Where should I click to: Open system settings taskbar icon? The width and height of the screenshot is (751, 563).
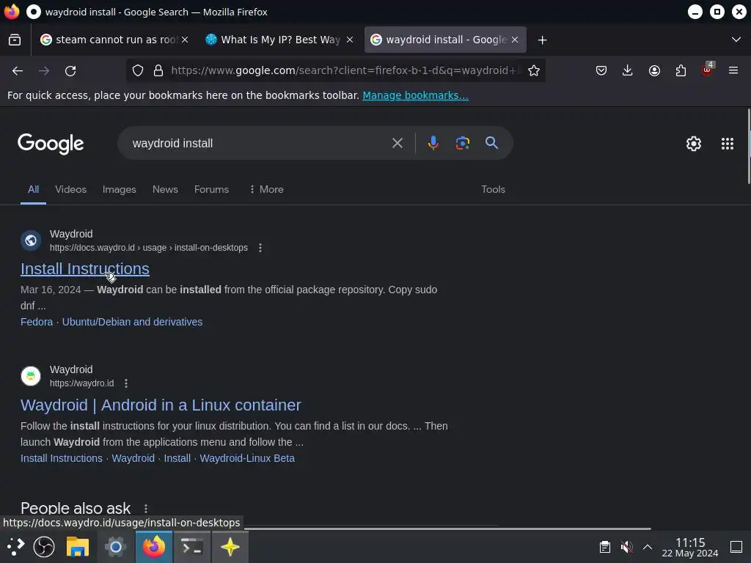coord(115,547)
